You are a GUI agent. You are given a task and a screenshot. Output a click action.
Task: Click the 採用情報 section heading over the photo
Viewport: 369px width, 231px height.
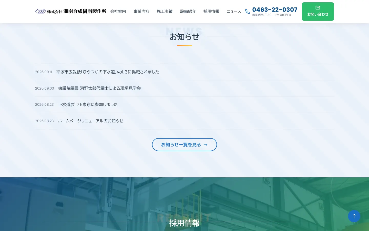[x=184, y=223]
